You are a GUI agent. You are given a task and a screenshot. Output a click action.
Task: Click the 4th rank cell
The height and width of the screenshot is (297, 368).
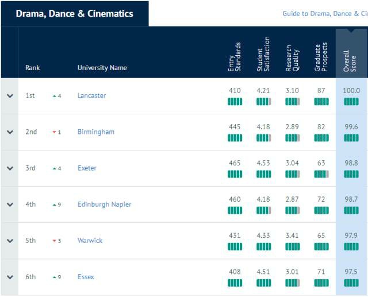tap(30, 205)
